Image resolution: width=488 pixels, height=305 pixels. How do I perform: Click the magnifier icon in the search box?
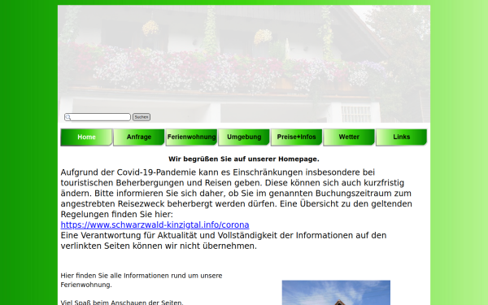tap(68, 117)
